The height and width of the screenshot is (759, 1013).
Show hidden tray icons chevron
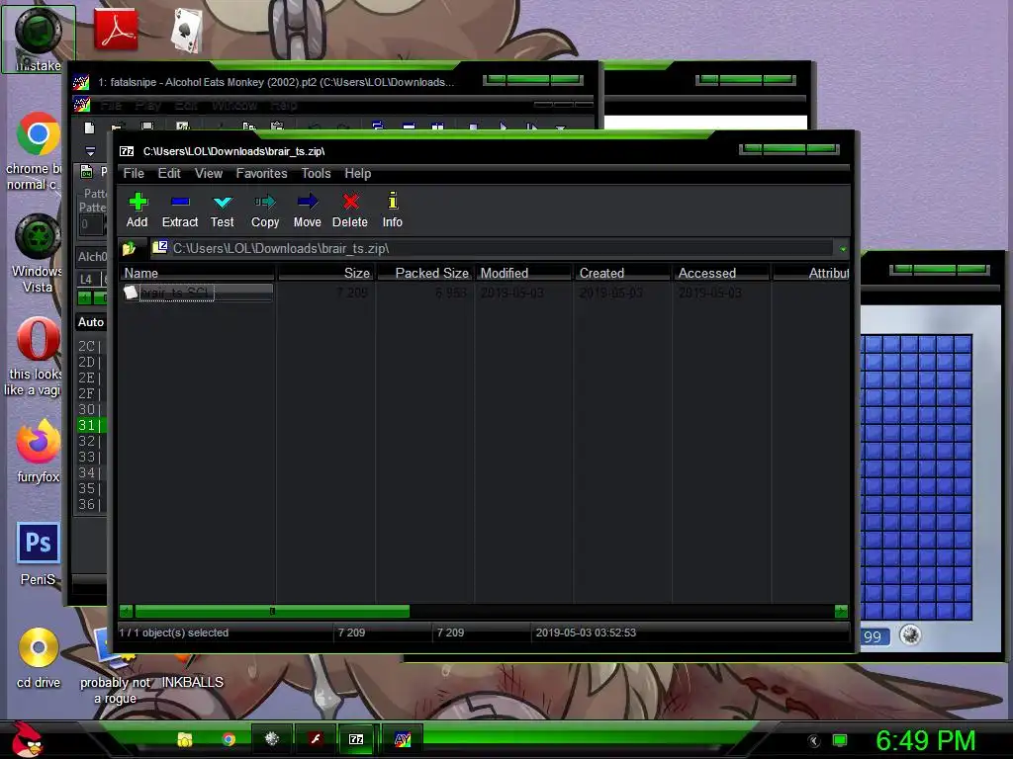point(813,740)
